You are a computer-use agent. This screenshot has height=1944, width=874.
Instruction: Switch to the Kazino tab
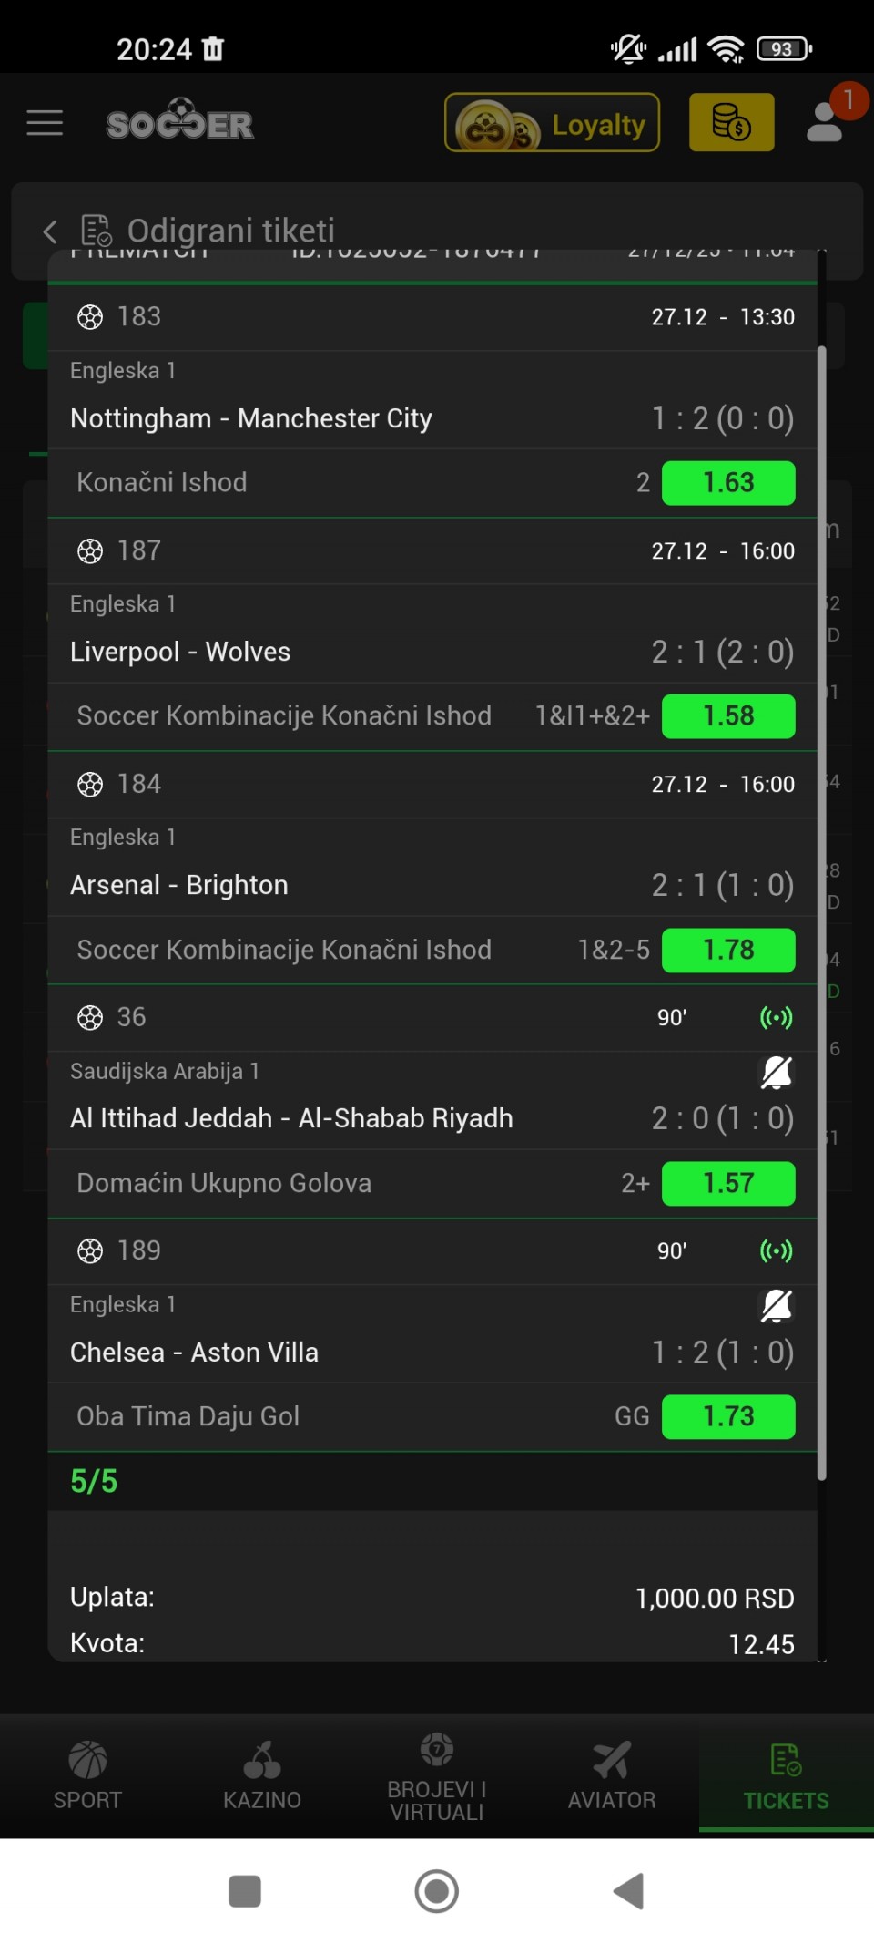(262, 1774)
